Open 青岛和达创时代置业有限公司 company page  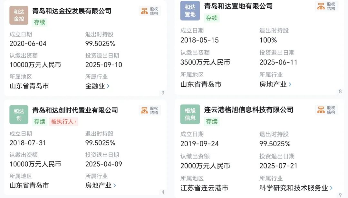[x=75, y=110]
